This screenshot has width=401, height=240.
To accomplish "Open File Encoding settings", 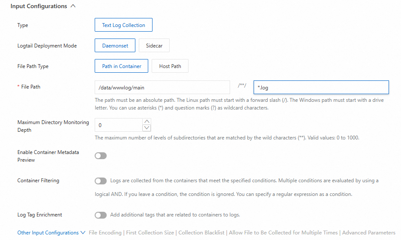I will point(105,233).
